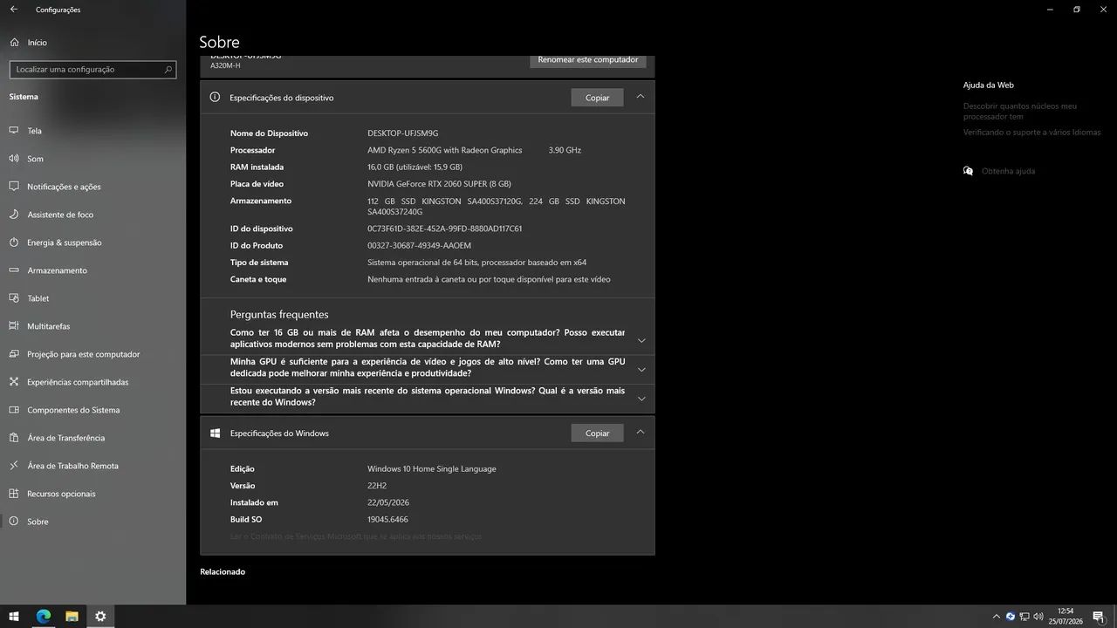Expand the 16 GB RAM performance question

pos(428,338)
